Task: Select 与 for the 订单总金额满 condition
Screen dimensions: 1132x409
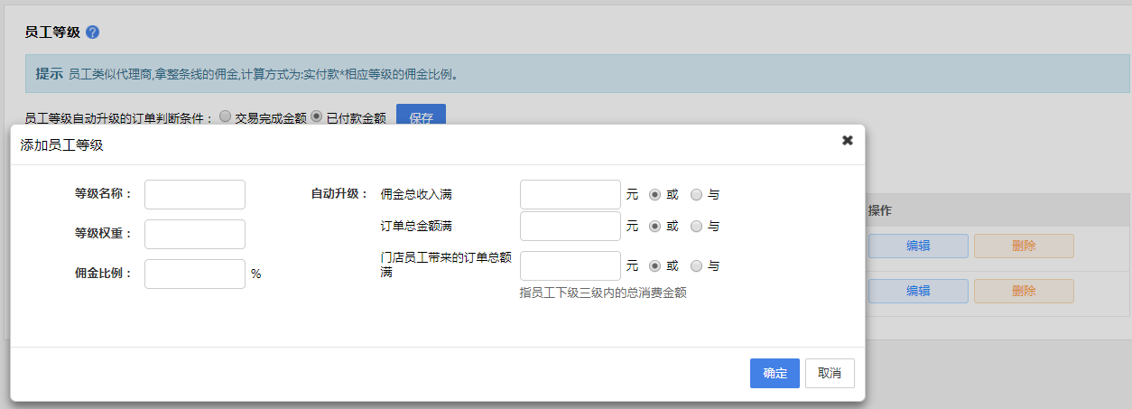Action: [696, 226]
